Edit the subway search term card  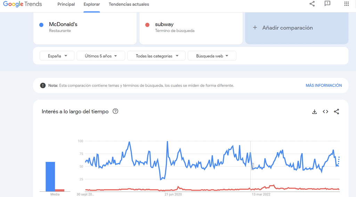191,28
